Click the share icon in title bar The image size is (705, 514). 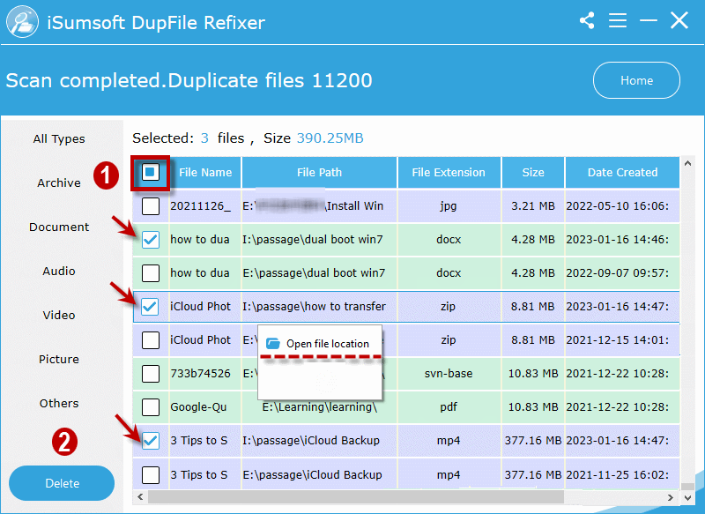[587, 20]
